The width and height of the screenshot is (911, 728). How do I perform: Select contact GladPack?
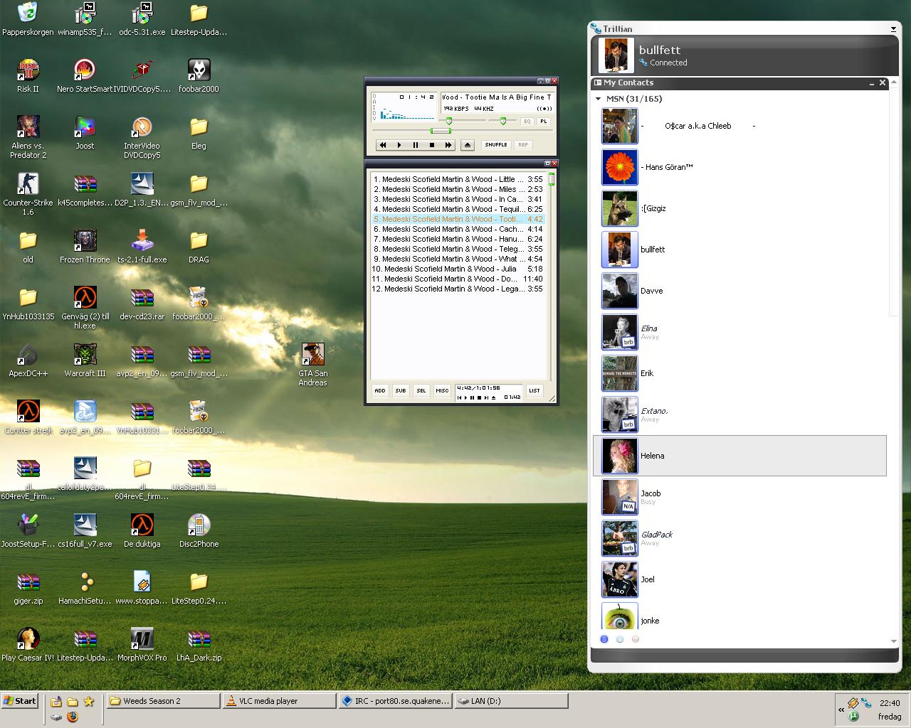point(740,538)
